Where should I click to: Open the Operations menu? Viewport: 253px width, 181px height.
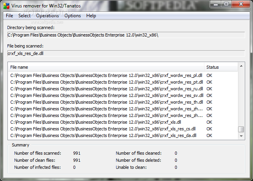pos(47,16)
